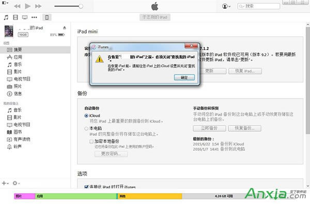Image resolution: width=310 pixels, height=204 pixels.
Task: Close the iTunes warning dialog
Action: click(x=191, y=46)
